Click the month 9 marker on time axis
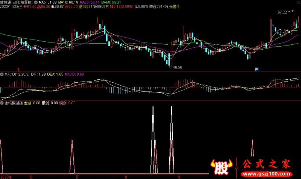This screenshot has height=179, width=301. (x=179, y=177)
